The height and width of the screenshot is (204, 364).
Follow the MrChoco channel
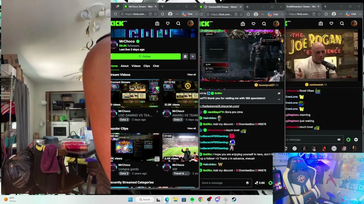click(146, 56)
